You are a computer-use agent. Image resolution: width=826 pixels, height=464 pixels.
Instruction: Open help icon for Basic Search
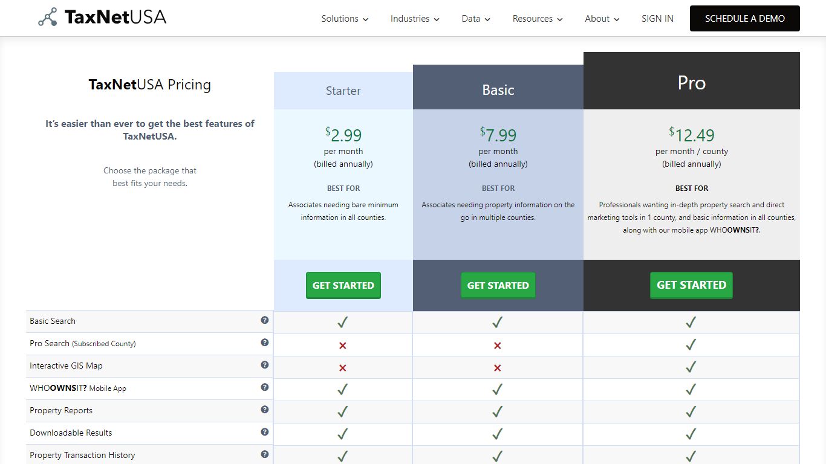tap(265, 320)
